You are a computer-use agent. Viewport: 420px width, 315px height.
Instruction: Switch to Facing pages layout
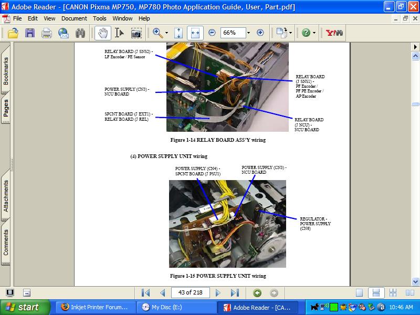pos(410,293)
